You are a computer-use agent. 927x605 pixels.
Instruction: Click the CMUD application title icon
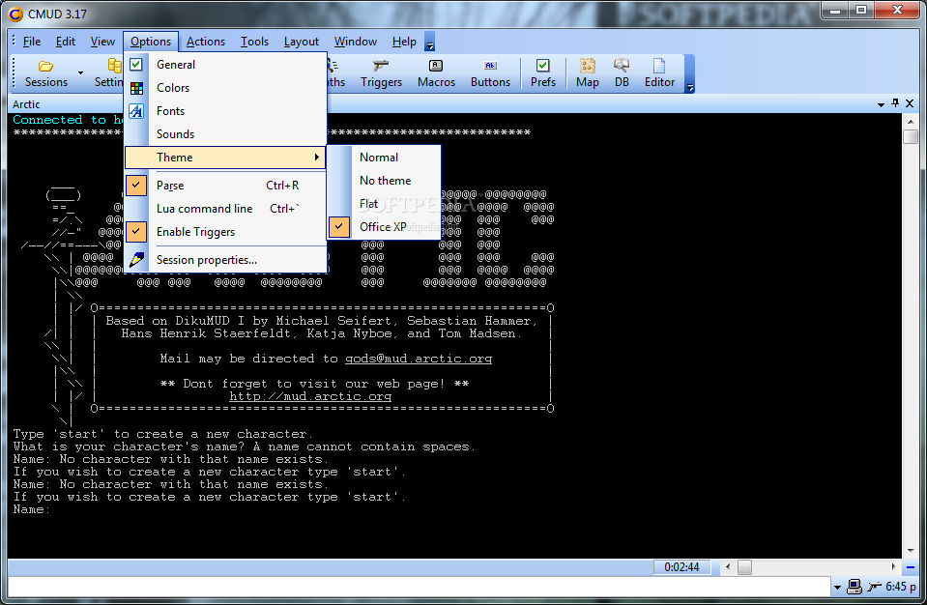coord(16,14)
